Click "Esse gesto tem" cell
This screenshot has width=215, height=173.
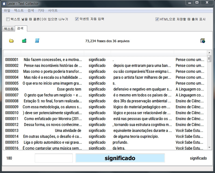(x=69, y=89)
